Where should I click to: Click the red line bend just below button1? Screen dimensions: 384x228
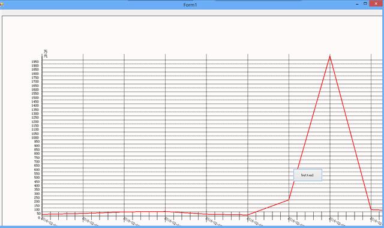pos(289,200)
